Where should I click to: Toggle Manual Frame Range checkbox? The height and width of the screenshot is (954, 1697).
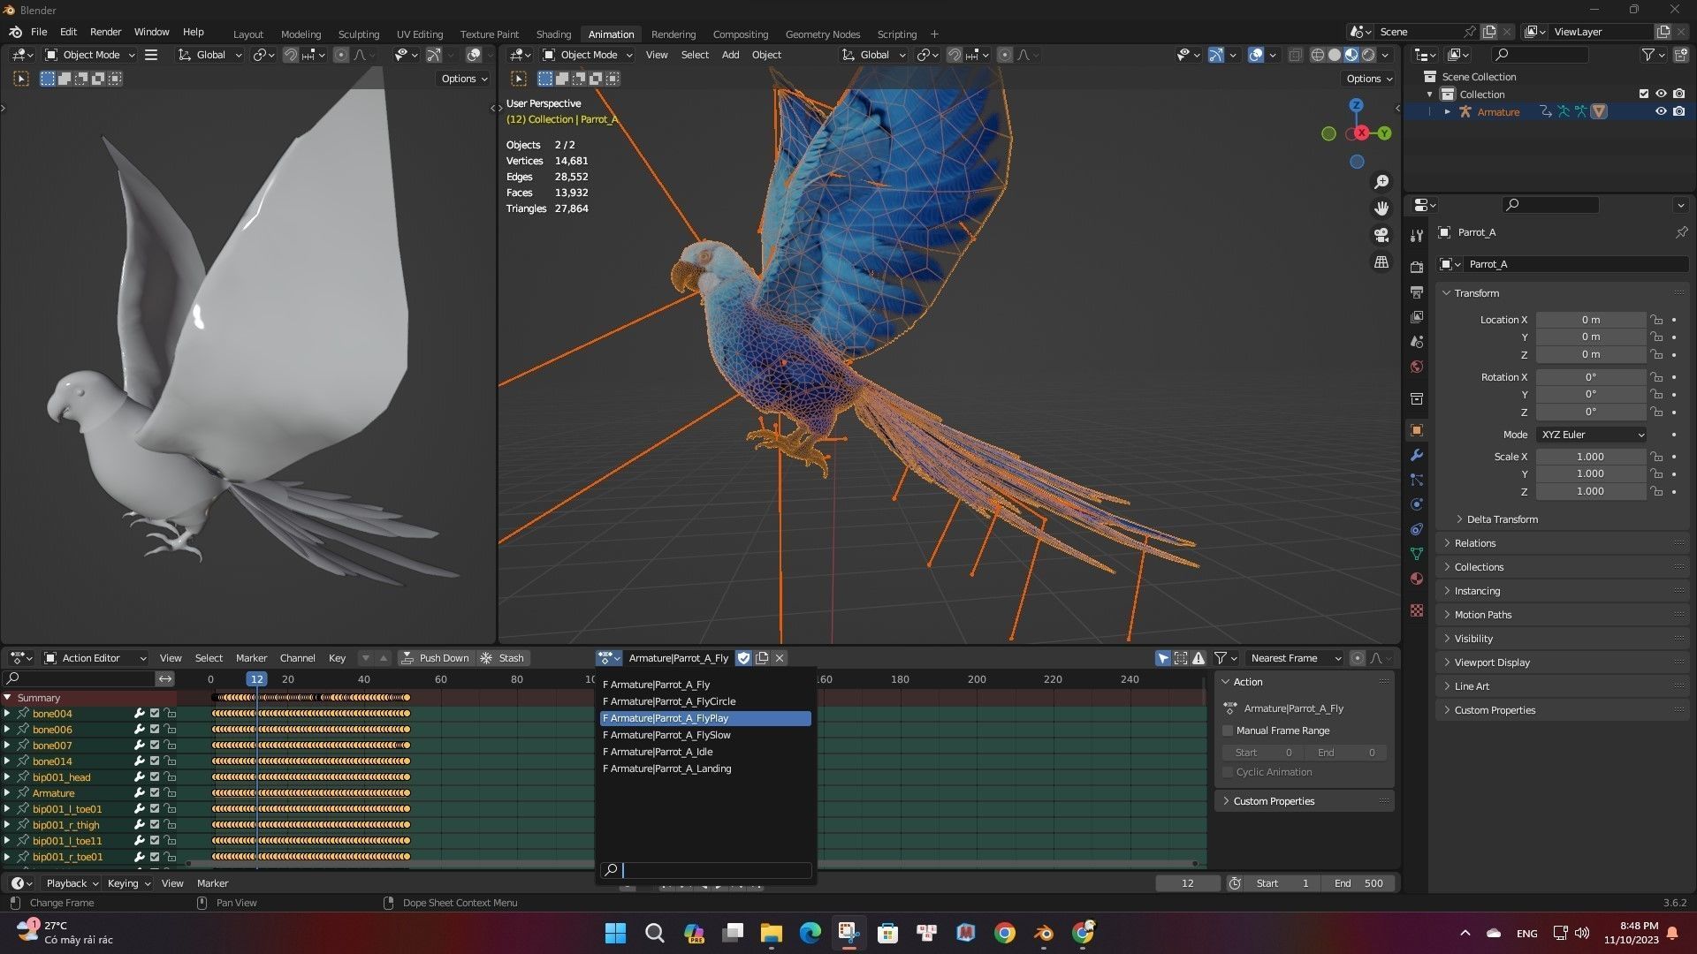1228,731
